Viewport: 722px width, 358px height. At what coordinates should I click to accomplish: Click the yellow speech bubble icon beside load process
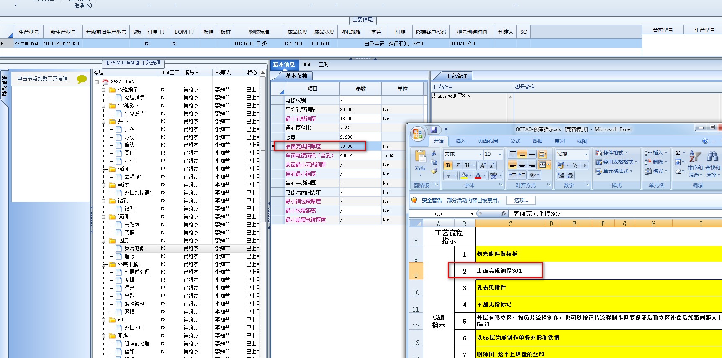82,79
